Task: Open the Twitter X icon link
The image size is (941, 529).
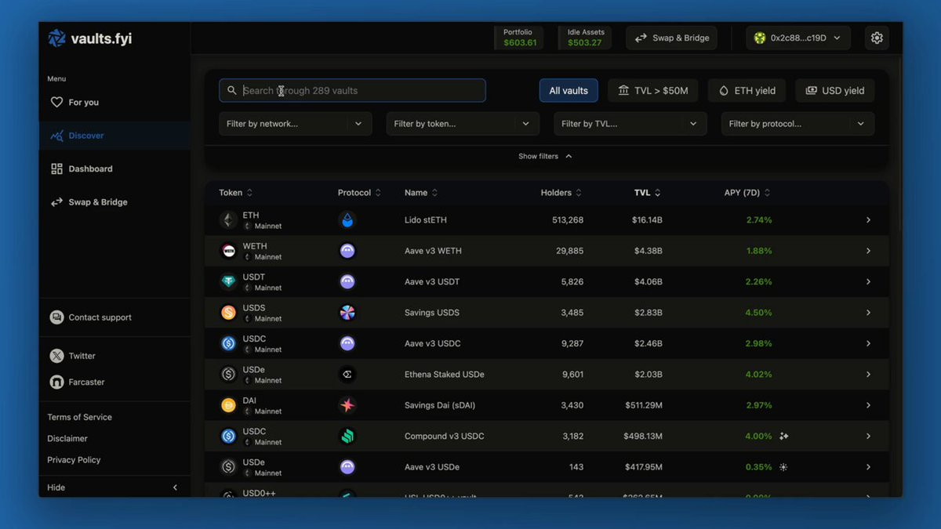Action: point(56,356)
